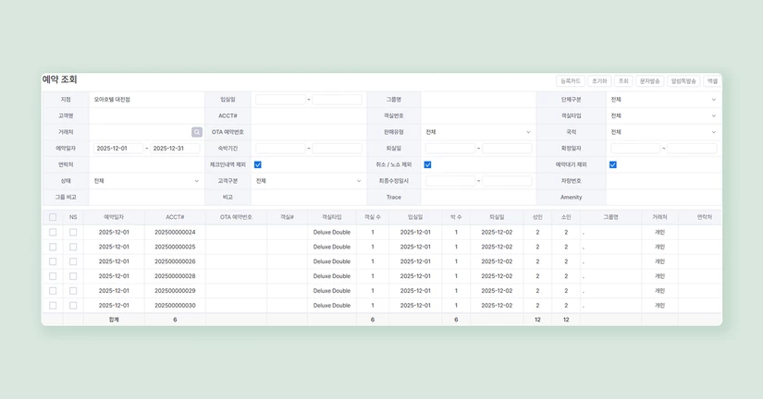Focus the 그룹명 filter input field
The height and width of the screenshot is (399, 763).
[x=478, y=100]
